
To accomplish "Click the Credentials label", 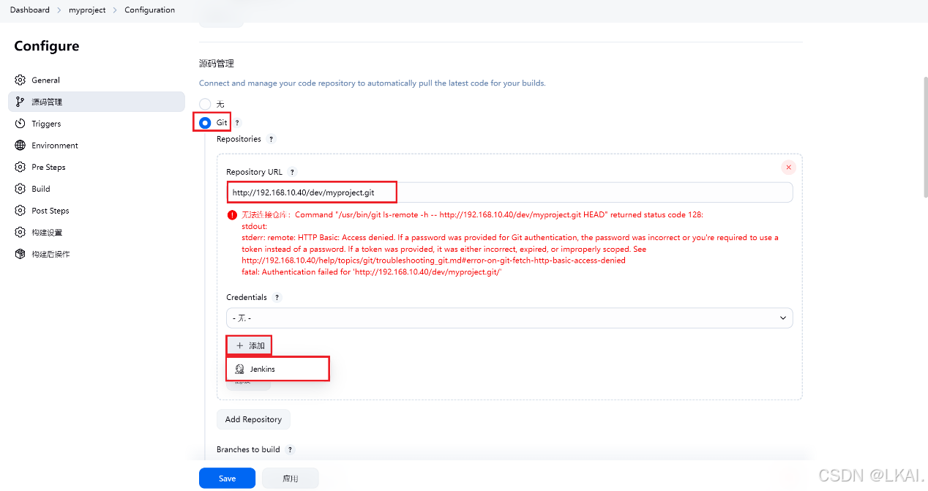I will (247, 298).
